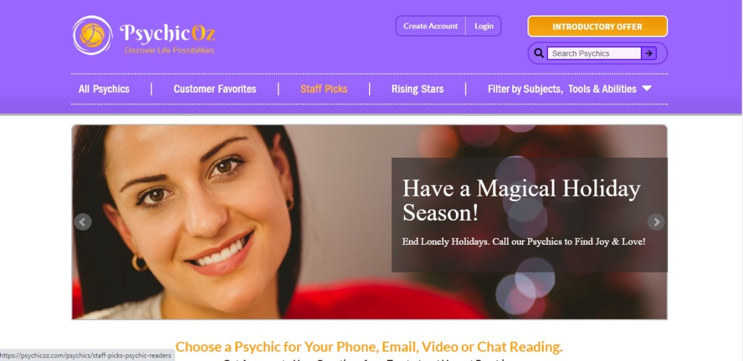
Task: Open the Login link
Action: (x=484, y=26)
